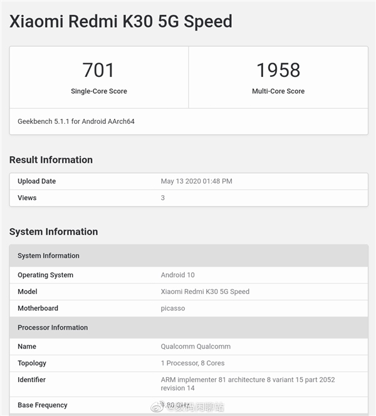Image resolution: width=376 pixels, height=416 pixels.
Task: Click the Result Information heading
Action: coord(51,160)
